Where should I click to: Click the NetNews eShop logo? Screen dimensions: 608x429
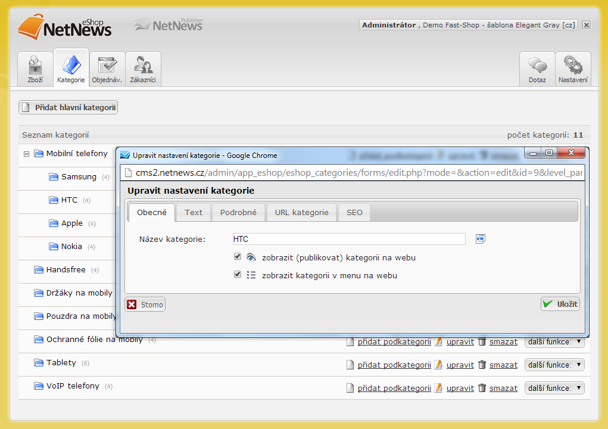point(65,27)
